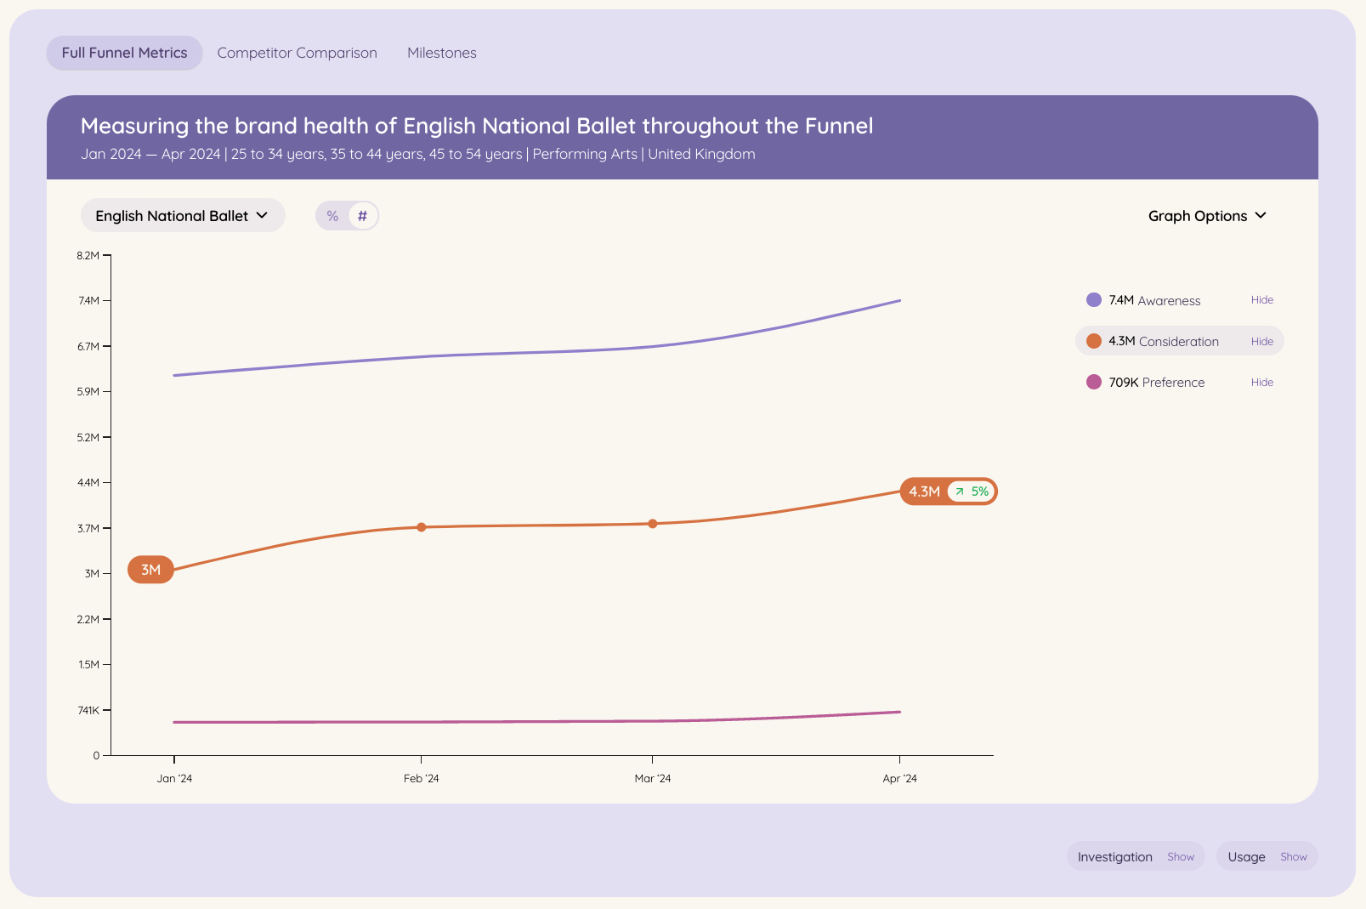
Task: Select the Full Funnel Metrics tab
Action: 124,53
